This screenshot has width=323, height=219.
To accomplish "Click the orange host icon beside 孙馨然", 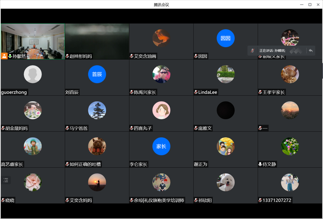I will pos(4,56).
